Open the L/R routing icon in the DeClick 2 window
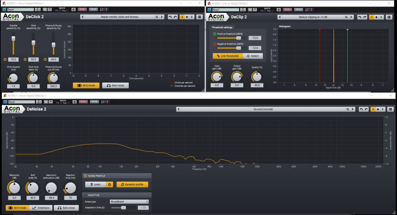This screenshot has width=397, height=215. [x=104, y=10]
